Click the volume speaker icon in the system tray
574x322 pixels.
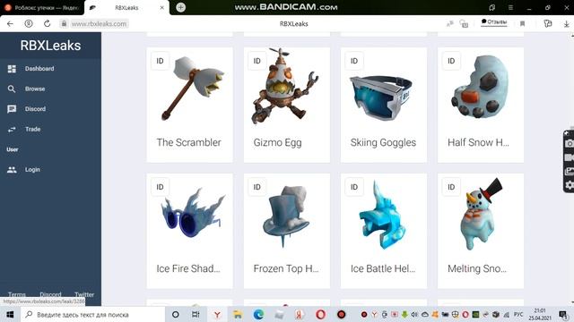[x=414, y=314]
